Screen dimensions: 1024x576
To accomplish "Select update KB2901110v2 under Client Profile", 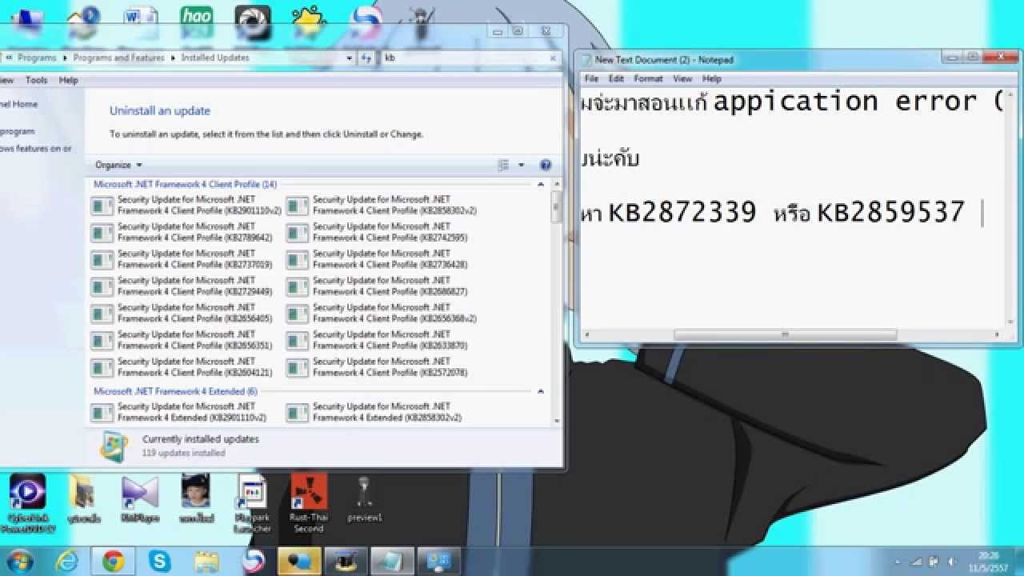I will [x=186, y=205].
